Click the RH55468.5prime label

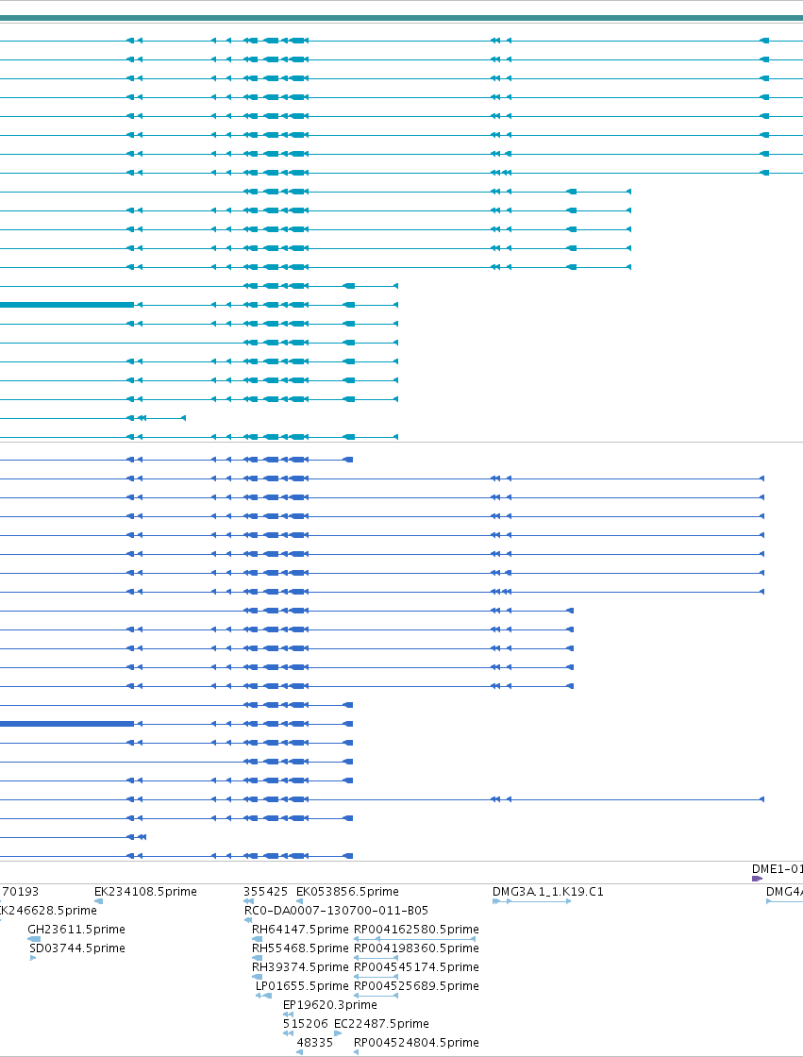point(300,948)
